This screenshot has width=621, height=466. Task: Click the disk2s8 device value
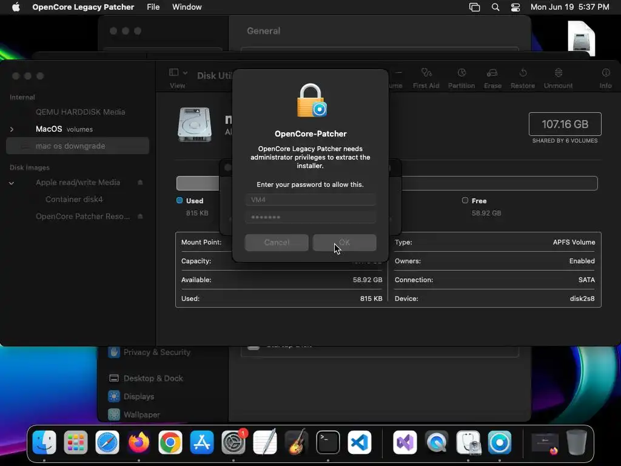(582, 299)
